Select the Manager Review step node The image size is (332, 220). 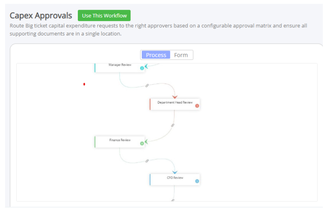pyautogui.click(x=120, y=68)
